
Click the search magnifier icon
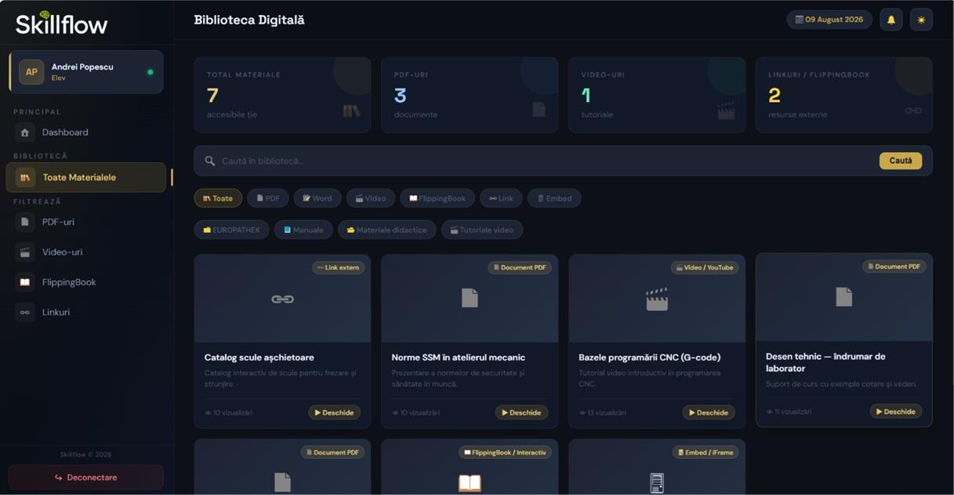click(210, 161)
